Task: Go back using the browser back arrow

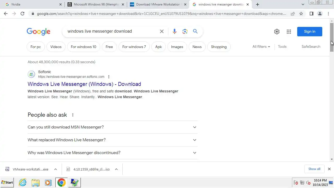Action: 6,14
